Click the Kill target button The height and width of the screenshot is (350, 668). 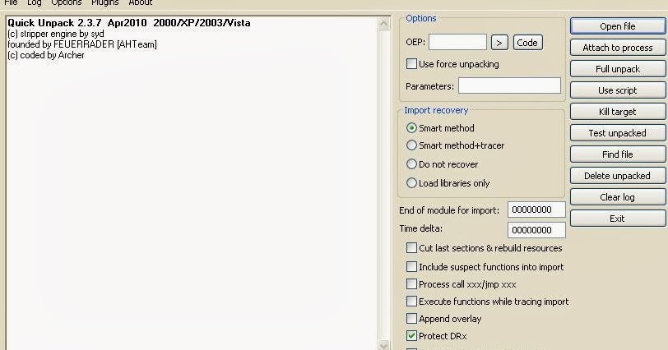[617, 112]
